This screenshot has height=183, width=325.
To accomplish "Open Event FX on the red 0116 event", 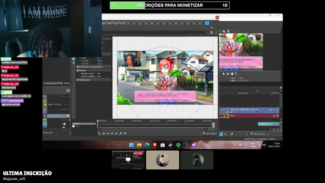I will tap(274, 116).
